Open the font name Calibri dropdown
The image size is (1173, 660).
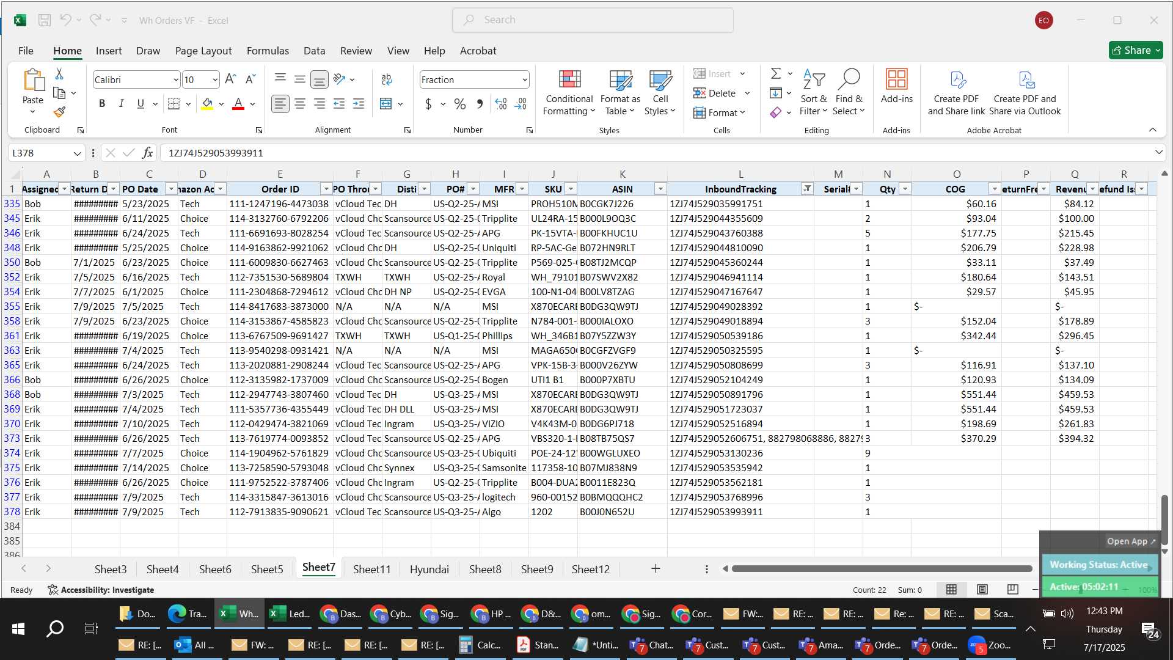(176, 80)
